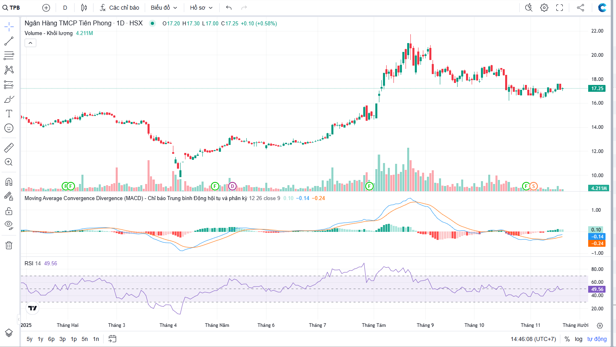
Task: Select the trend line drawing tool
Action: (x=9, y=41)
